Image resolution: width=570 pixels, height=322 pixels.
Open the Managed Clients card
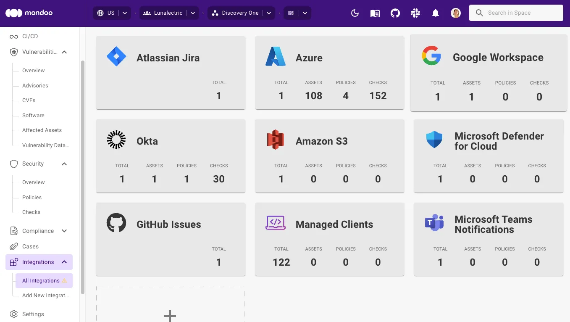(330, 239)
